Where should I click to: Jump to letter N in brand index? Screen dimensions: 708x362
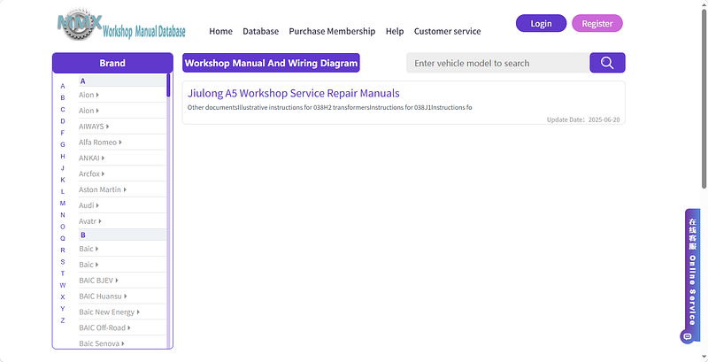(x=63, y=215)
